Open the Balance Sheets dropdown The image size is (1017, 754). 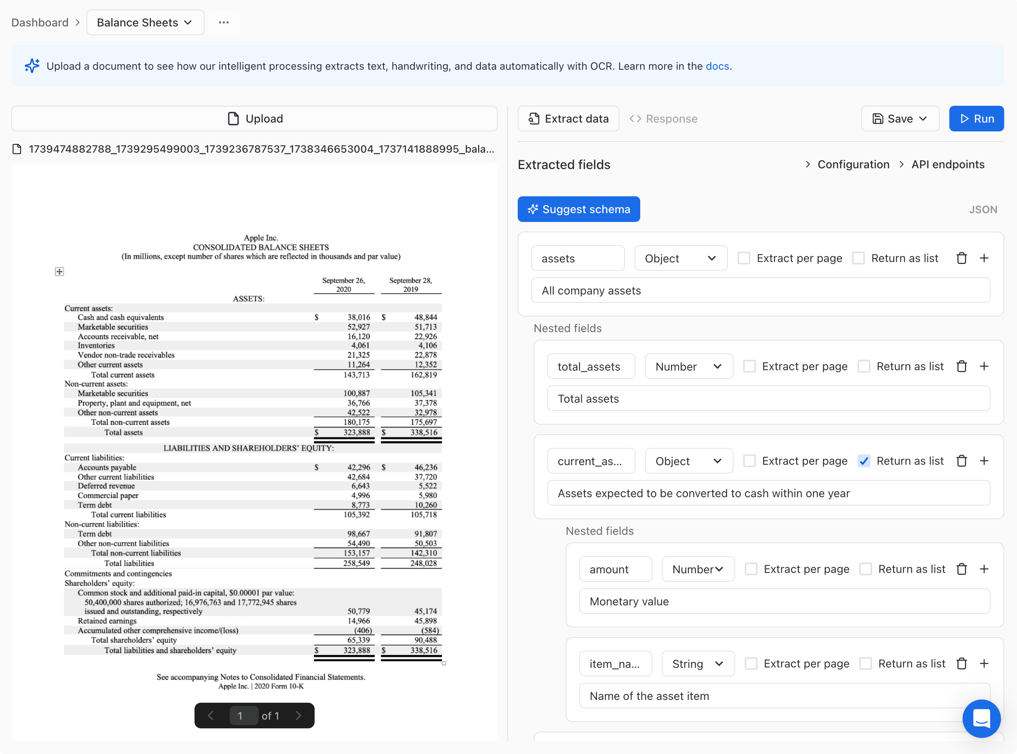pyautogui.click(x=145, y=22)
